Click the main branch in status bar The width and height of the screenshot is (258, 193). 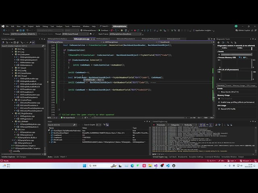click(232, 161)
